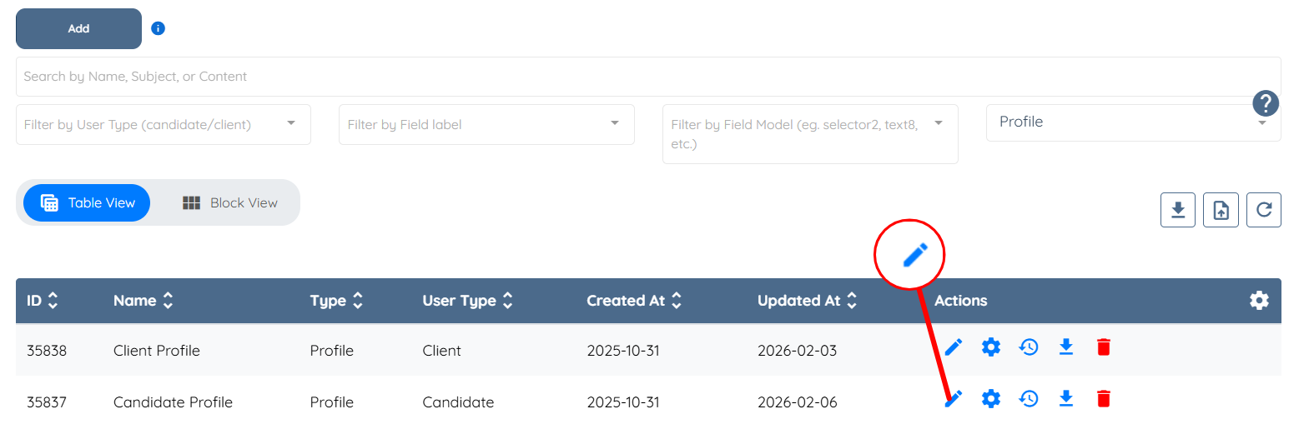Open the help question mark icon

click(x=1265, y=103)
